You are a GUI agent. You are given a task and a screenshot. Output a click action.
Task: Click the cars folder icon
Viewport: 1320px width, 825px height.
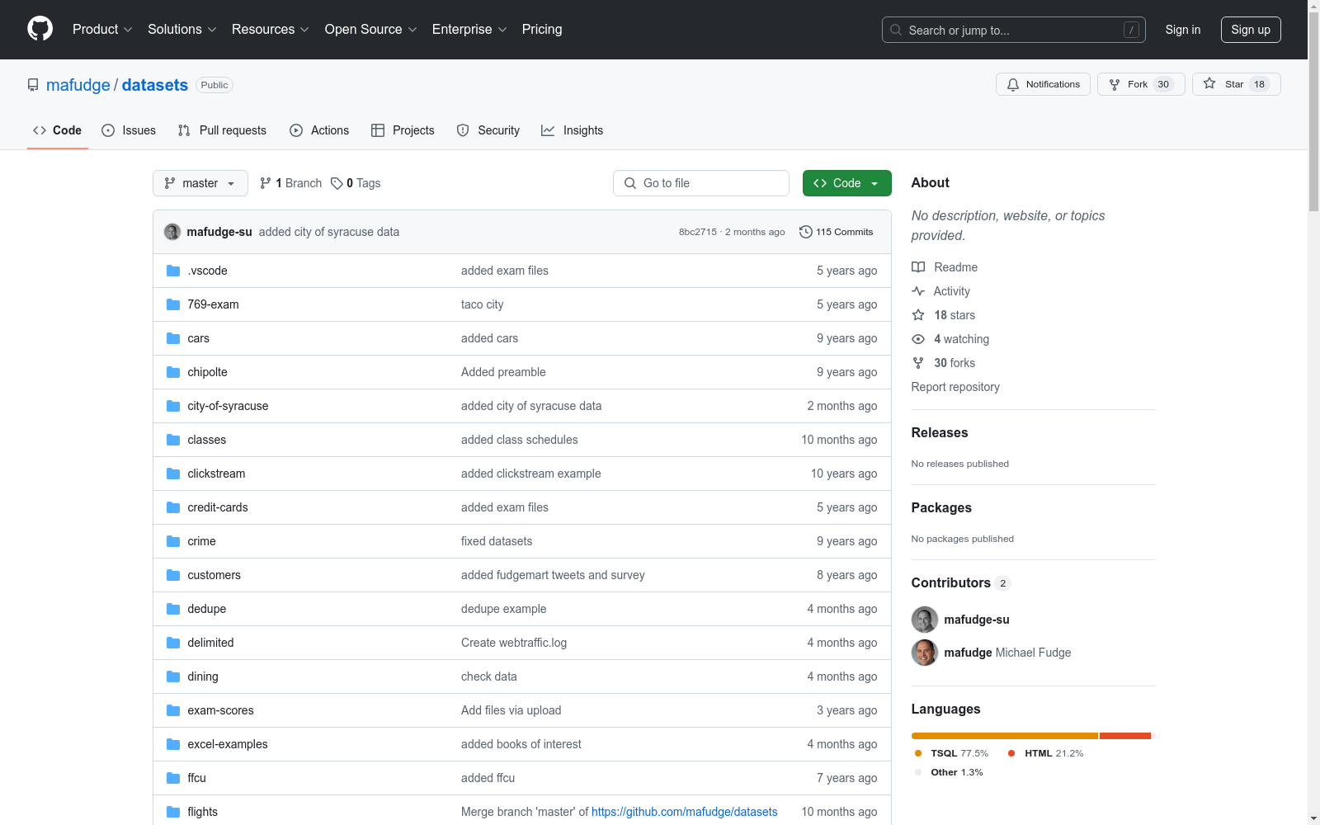tap(173, 338)
